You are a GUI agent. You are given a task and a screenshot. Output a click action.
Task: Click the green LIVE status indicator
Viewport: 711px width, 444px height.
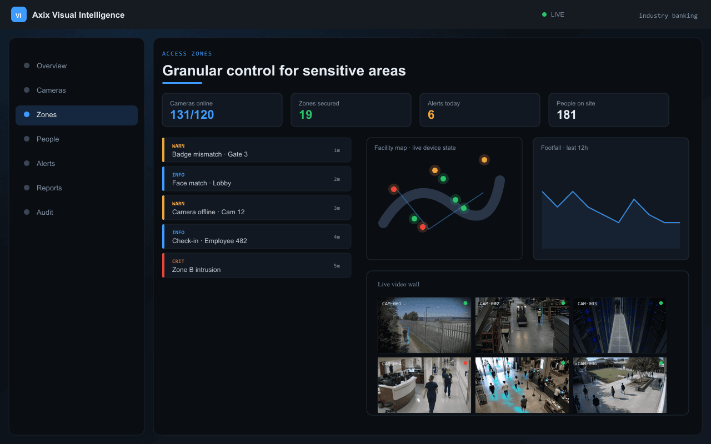pyautogui.click(x=553, y=14)
